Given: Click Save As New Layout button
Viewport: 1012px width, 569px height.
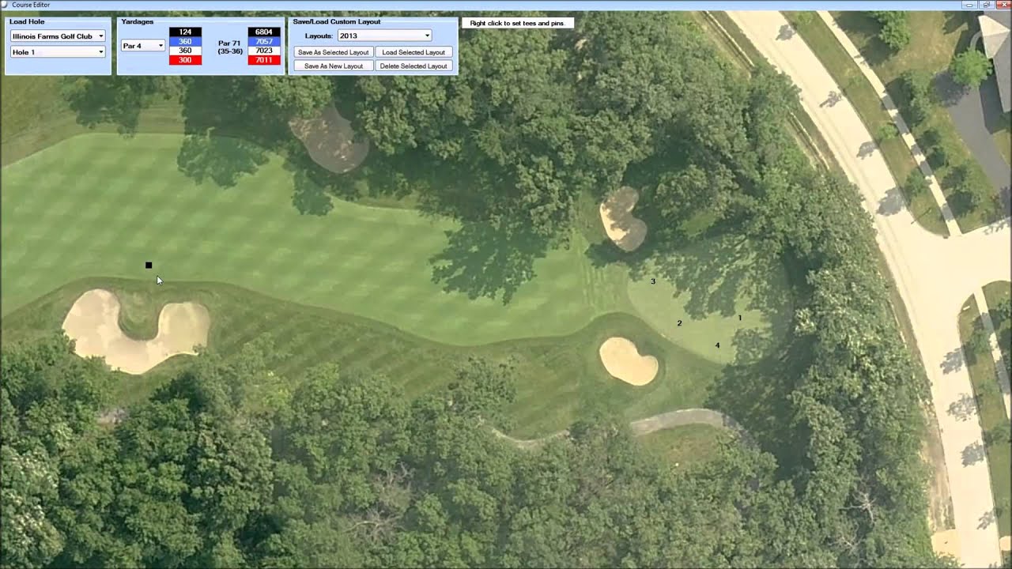Looking at the screenshot, I should (333, 66).
